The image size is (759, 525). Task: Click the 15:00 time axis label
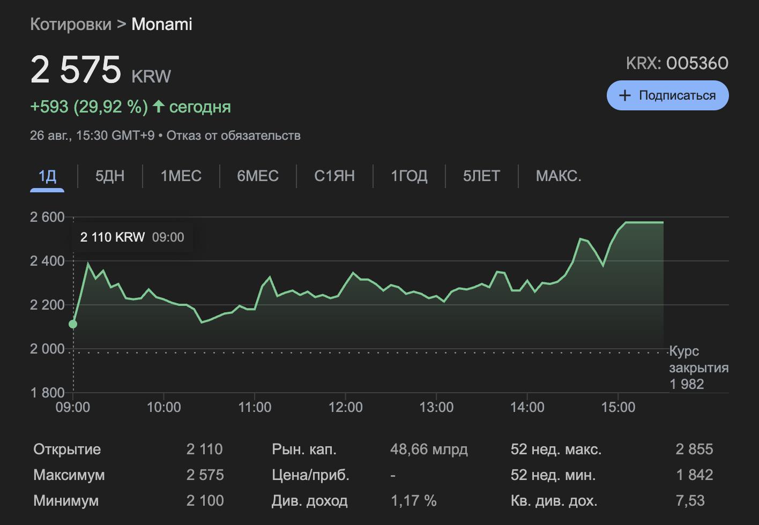click(618, 407)
